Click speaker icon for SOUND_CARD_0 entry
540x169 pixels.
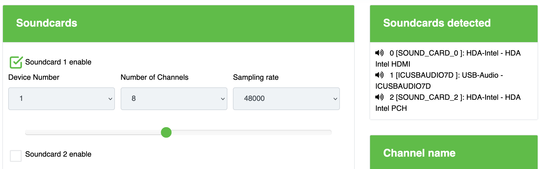tap(379, 53)
